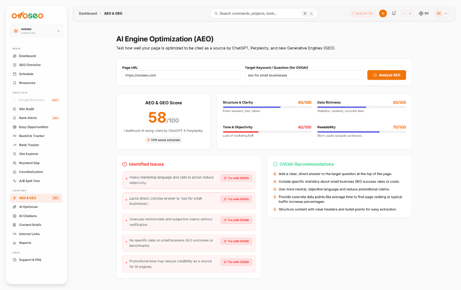Screen dimensions: 461x290
Task: Click the ovoseo logo
Action: [x=27, y=16]
